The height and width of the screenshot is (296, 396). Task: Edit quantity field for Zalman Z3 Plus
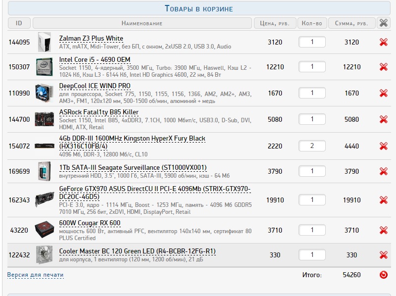pos(312,42)
